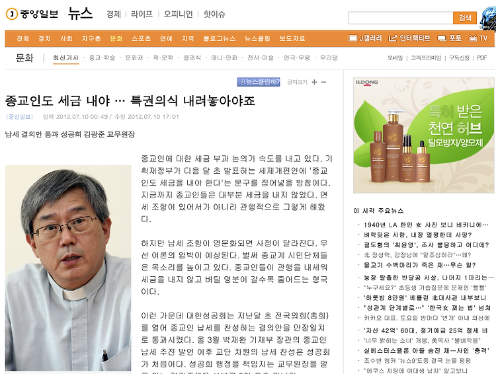Go to 라이프 top menu
Screen dimensions: 496x374
[x=142, y=15]
